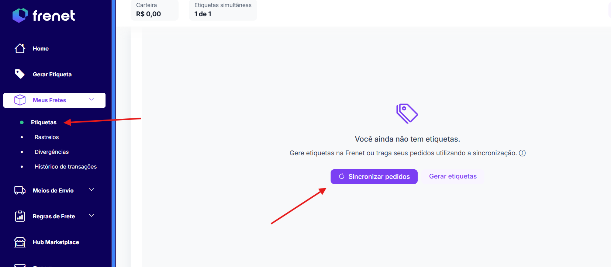Click the Home house icon
This screenshot has width=611, height=267.
[20, 49]
